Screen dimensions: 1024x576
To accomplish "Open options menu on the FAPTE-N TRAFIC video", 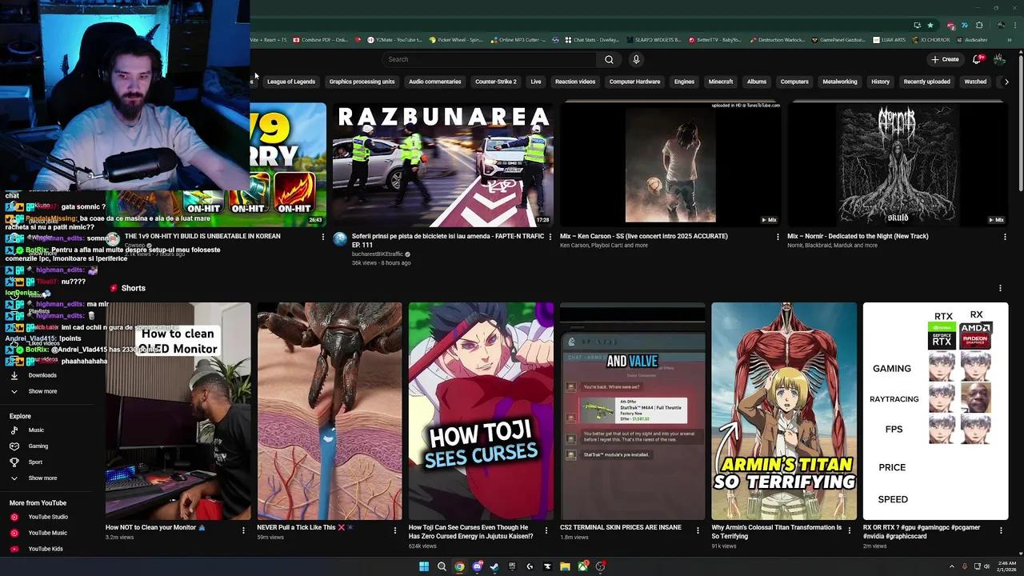I will [x=550, y=236].
